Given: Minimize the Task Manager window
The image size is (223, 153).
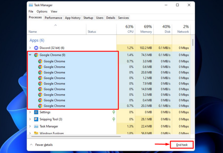Looking at the screenshot, I should tap(166, 5).
